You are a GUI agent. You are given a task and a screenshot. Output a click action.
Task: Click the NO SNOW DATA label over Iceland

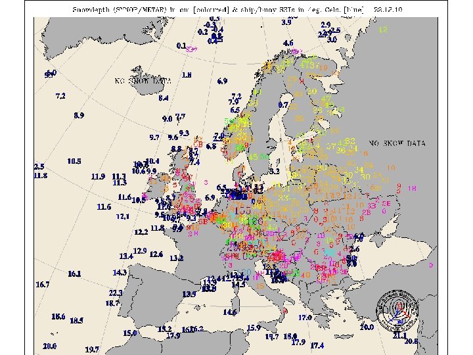[x=143, y=81]
